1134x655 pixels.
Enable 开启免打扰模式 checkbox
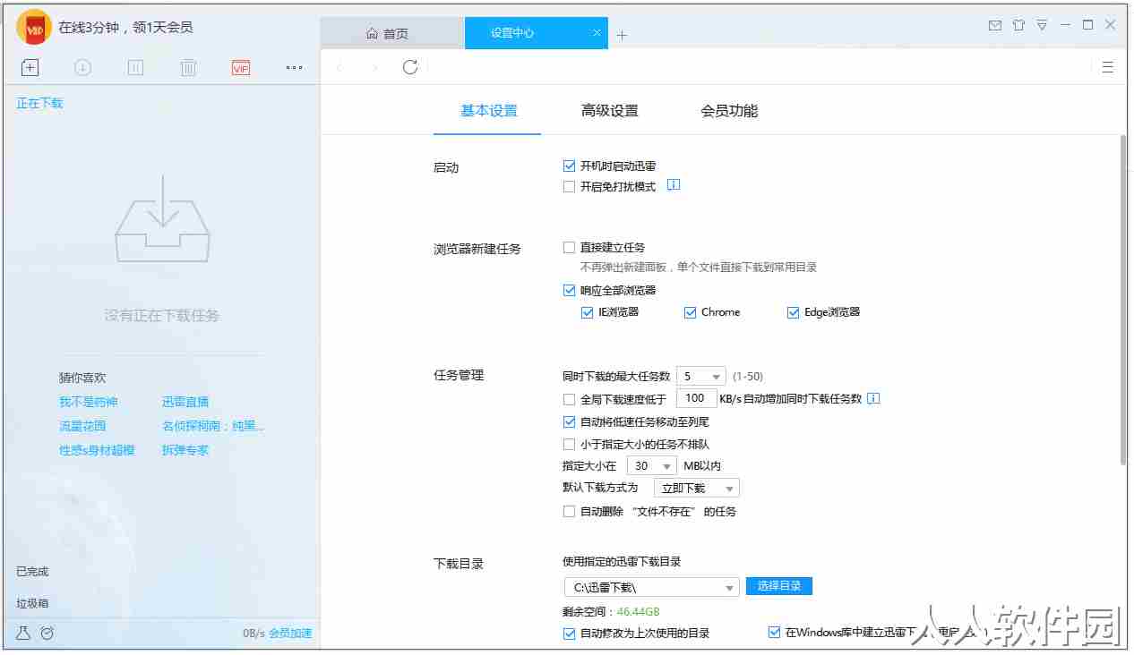pos(569,187)
